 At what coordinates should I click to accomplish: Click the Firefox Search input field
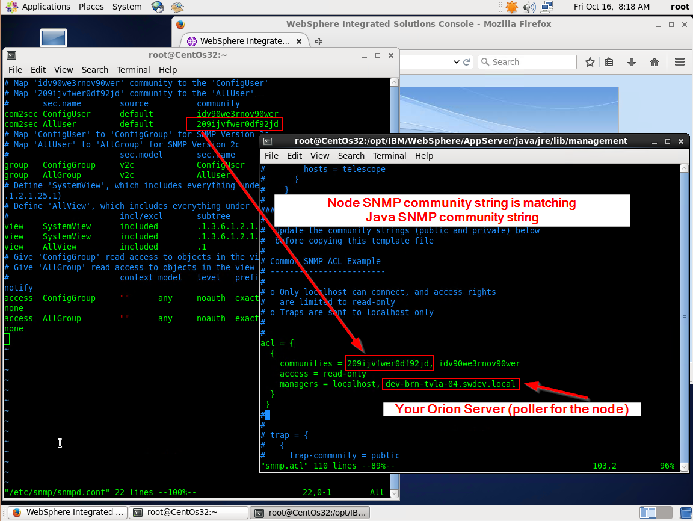(x=527, y=62)
